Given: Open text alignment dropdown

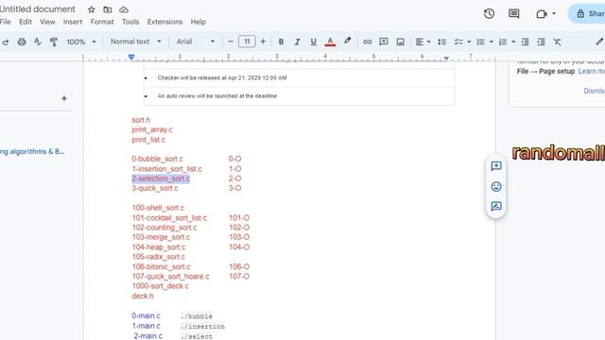Looking at the screenshot, I should 423,42.
